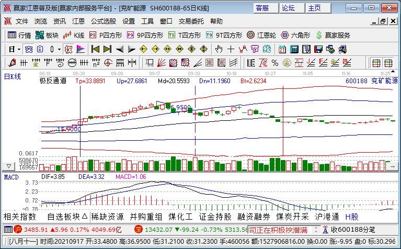Open the 文件 menu
This screenshot has height=249, width=401.
pos(22,21)
